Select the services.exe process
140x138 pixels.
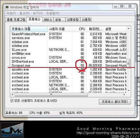[68, 38]
